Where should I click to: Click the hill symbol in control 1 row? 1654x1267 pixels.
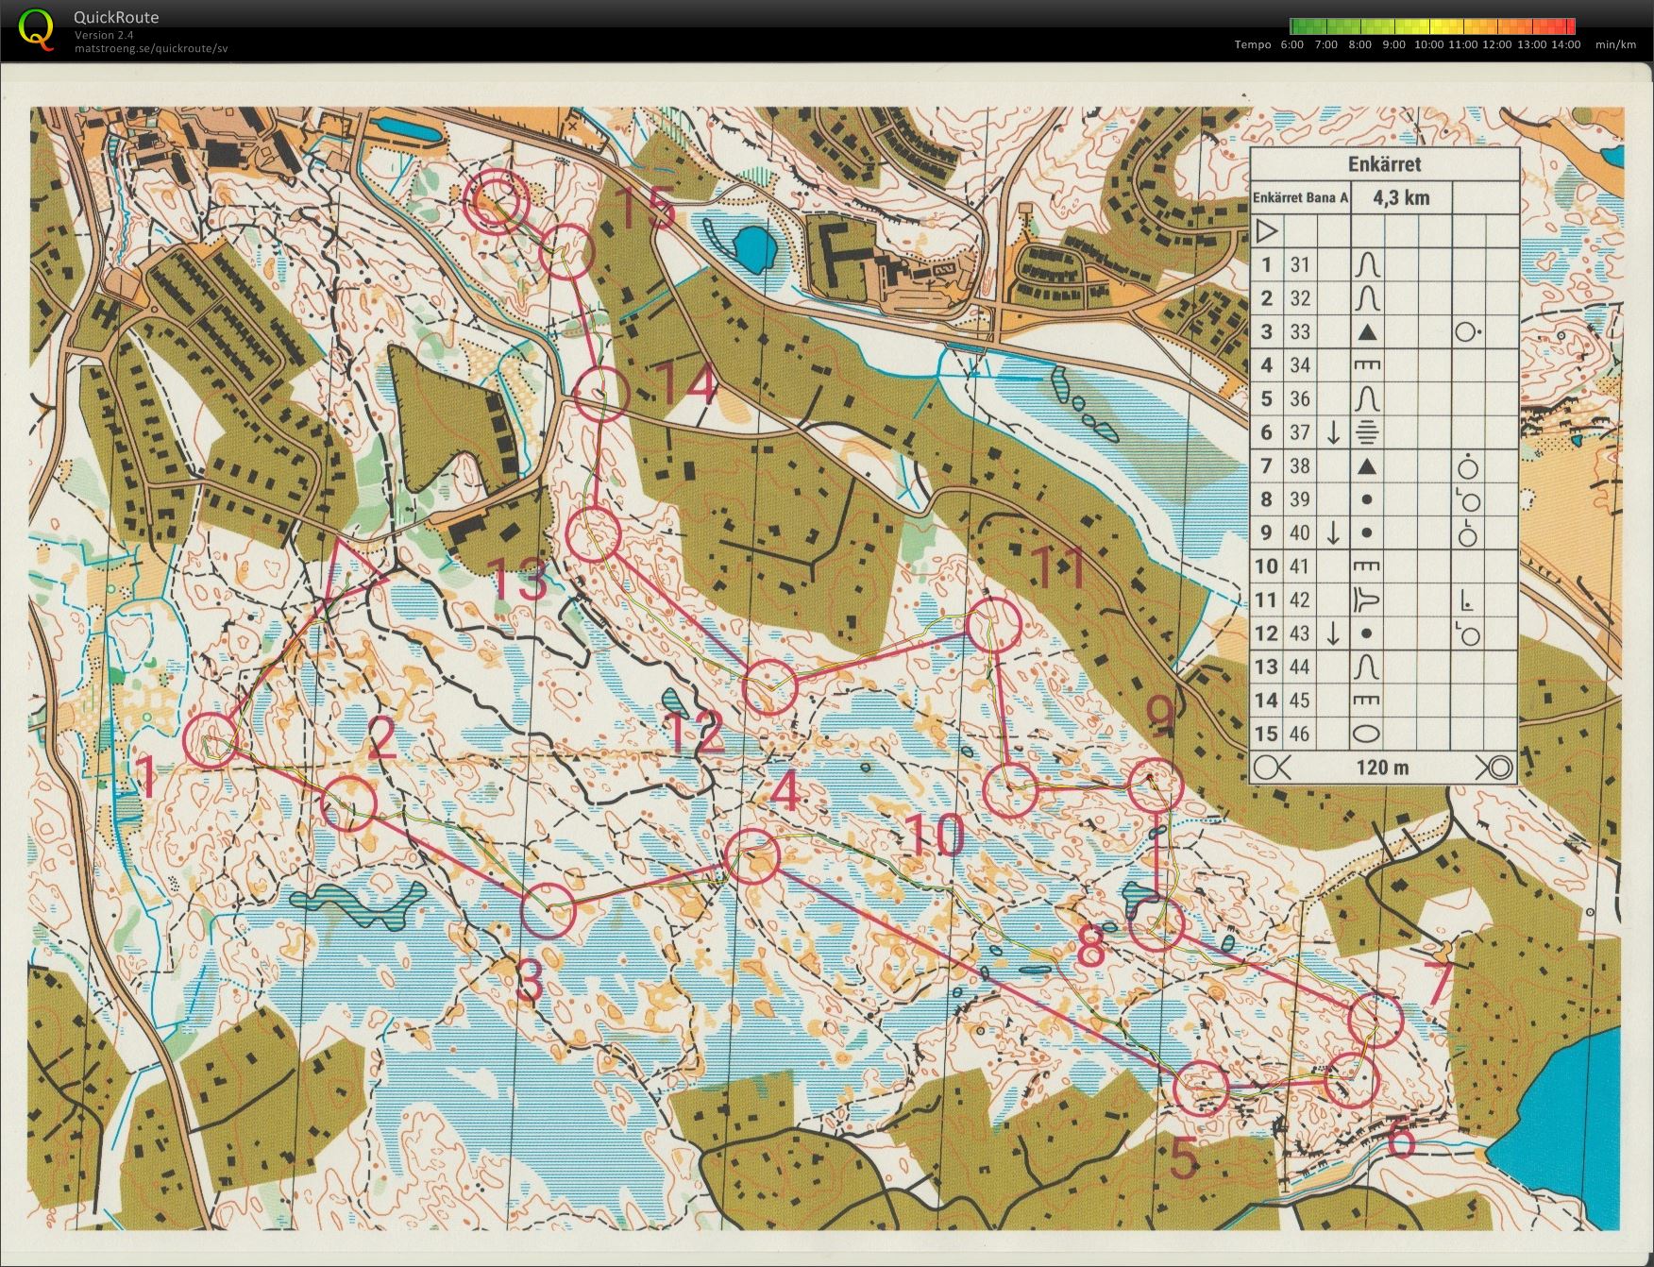(x=1367, y=265)
